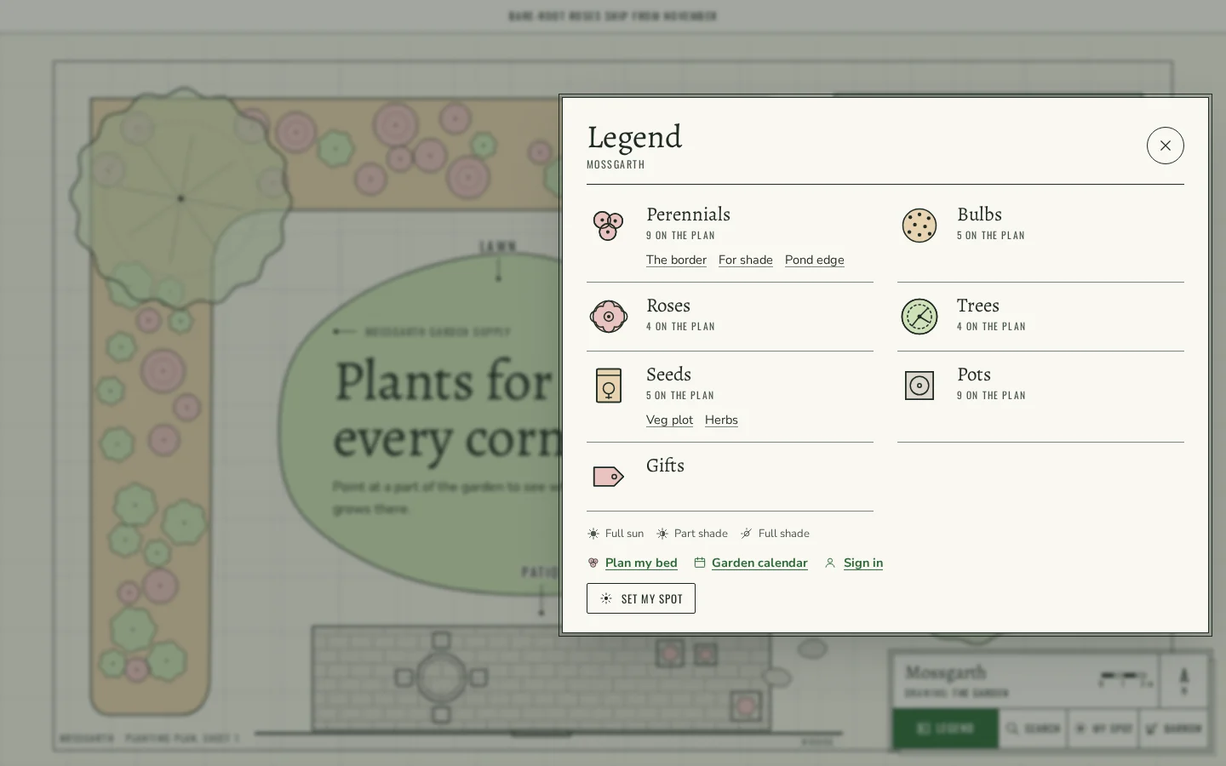Click the Trees heading text

tap(978, 306)
